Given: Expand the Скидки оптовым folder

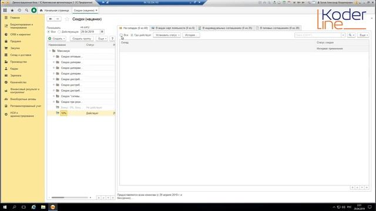Looking at the screenshot, I should coord(53,57).
